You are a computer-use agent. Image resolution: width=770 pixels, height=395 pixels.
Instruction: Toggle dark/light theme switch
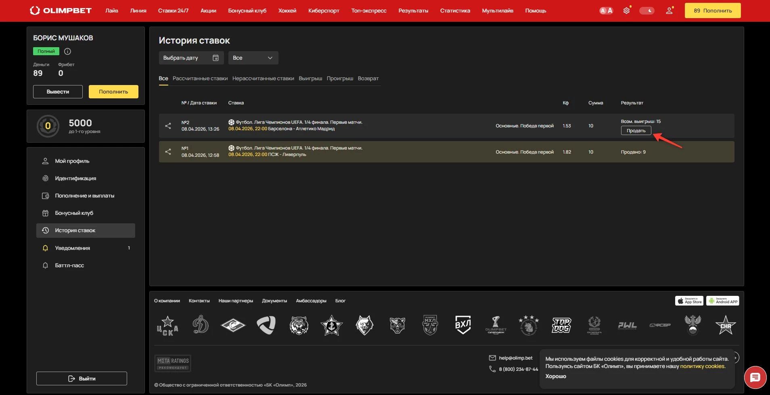click(647, 11)
